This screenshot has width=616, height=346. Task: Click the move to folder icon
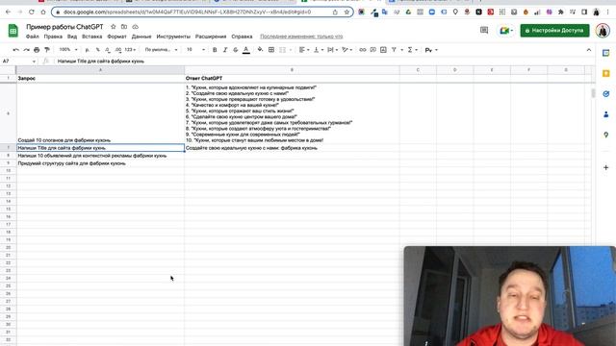[x=124, y=27]
